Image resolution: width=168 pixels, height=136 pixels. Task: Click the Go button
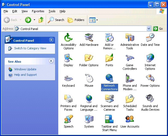pos(158,29)
